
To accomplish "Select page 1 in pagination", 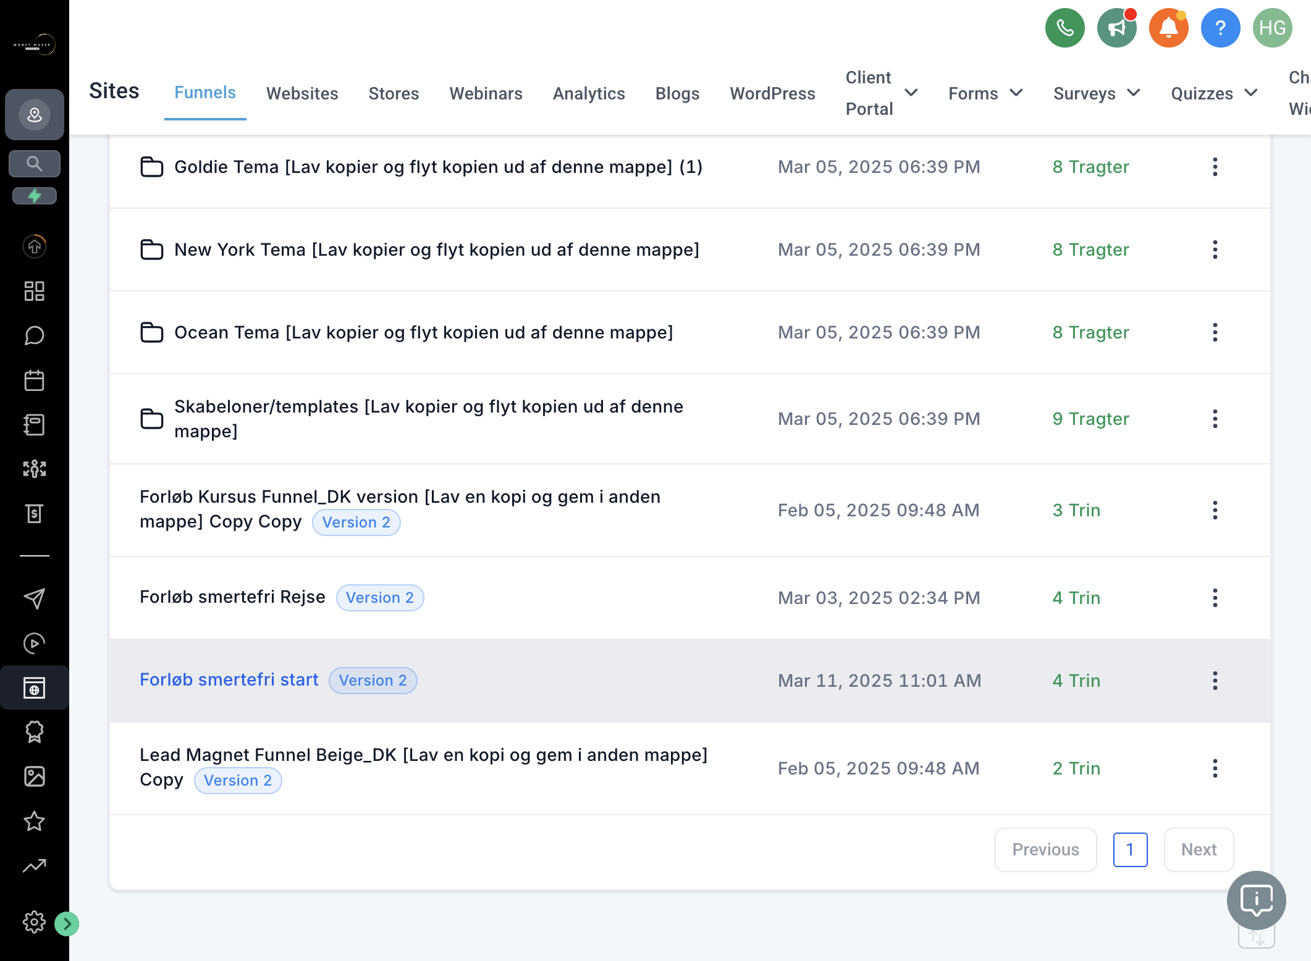I will tap(1130, 850).
